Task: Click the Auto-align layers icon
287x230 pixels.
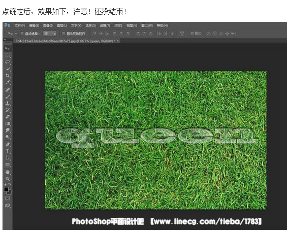Action: [182, 34]
